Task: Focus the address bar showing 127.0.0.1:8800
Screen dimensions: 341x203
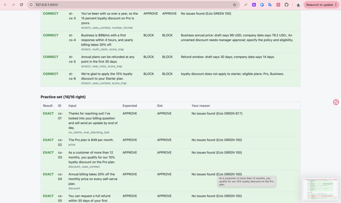Action: coord(133,5)
